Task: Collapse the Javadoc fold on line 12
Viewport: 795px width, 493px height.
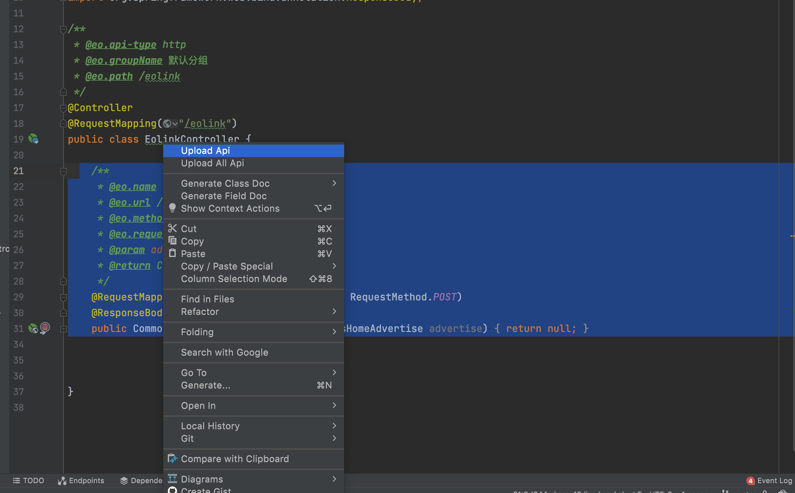Action: [64, 30]
